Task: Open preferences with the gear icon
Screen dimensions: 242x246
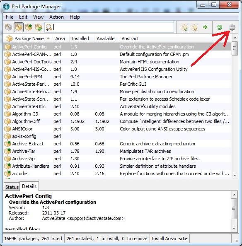Action: [232, 27]
